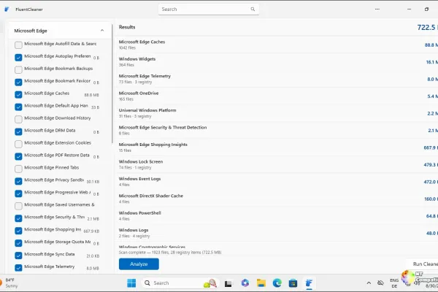Image resolution: width=438 pixels, height=292 pixels.
Task: Open the Windows Start menu
Action: coord(131,283)
